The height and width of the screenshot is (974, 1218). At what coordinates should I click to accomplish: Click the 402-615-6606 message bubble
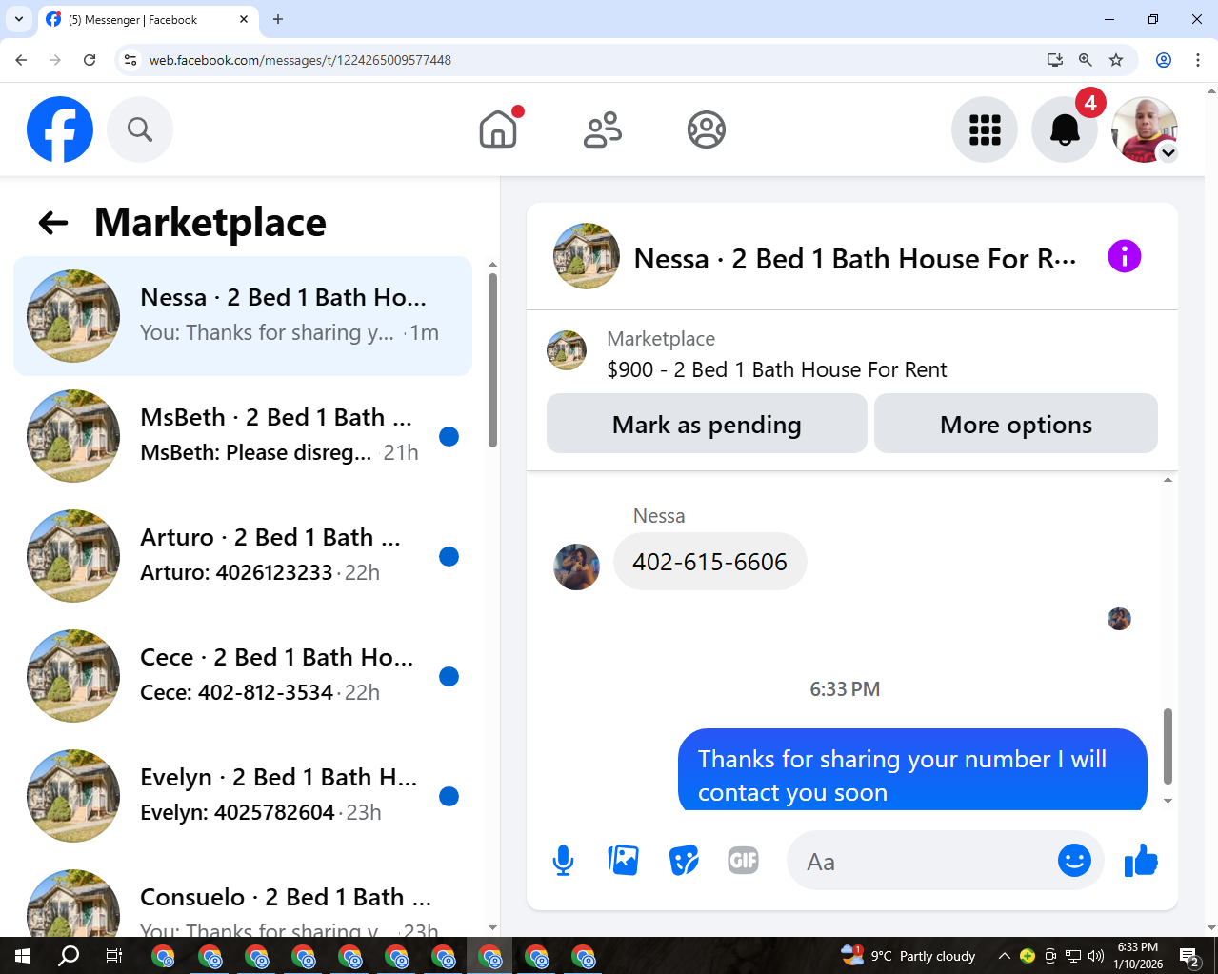pyautogui.click(x=710, y=562)
